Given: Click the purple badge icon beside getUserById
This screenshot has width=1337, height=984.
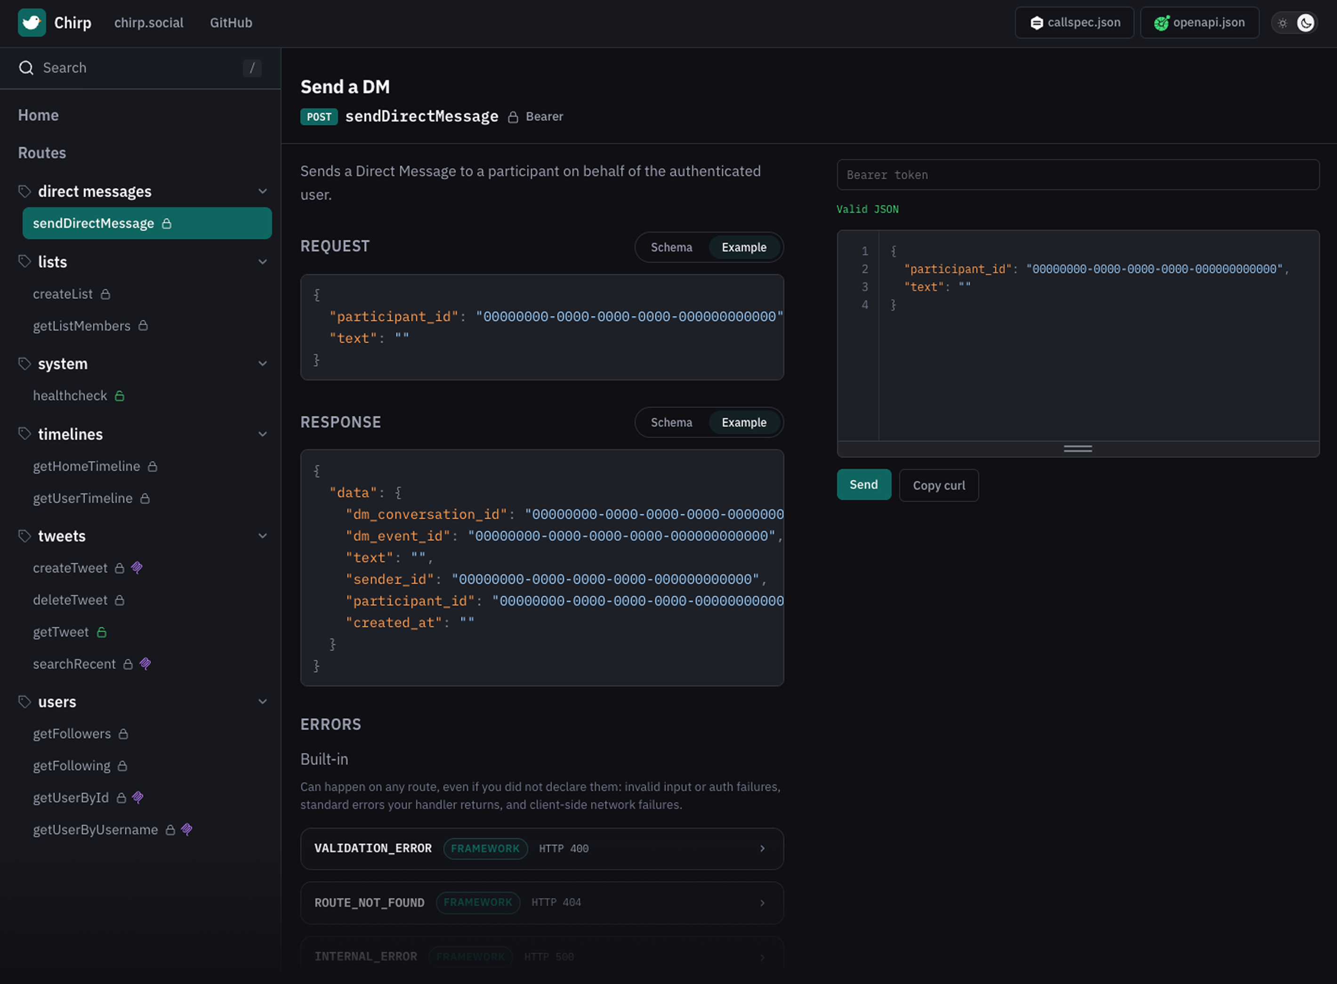Looking at the screenshot, I should [x=138, y=798].
